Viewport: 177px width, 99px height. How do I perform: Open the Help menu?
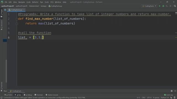(x=64, y=2)
